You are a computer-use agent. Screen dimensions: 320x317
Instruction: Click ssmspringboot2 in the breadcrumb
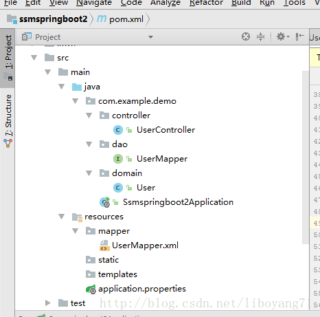pos(54,19)
